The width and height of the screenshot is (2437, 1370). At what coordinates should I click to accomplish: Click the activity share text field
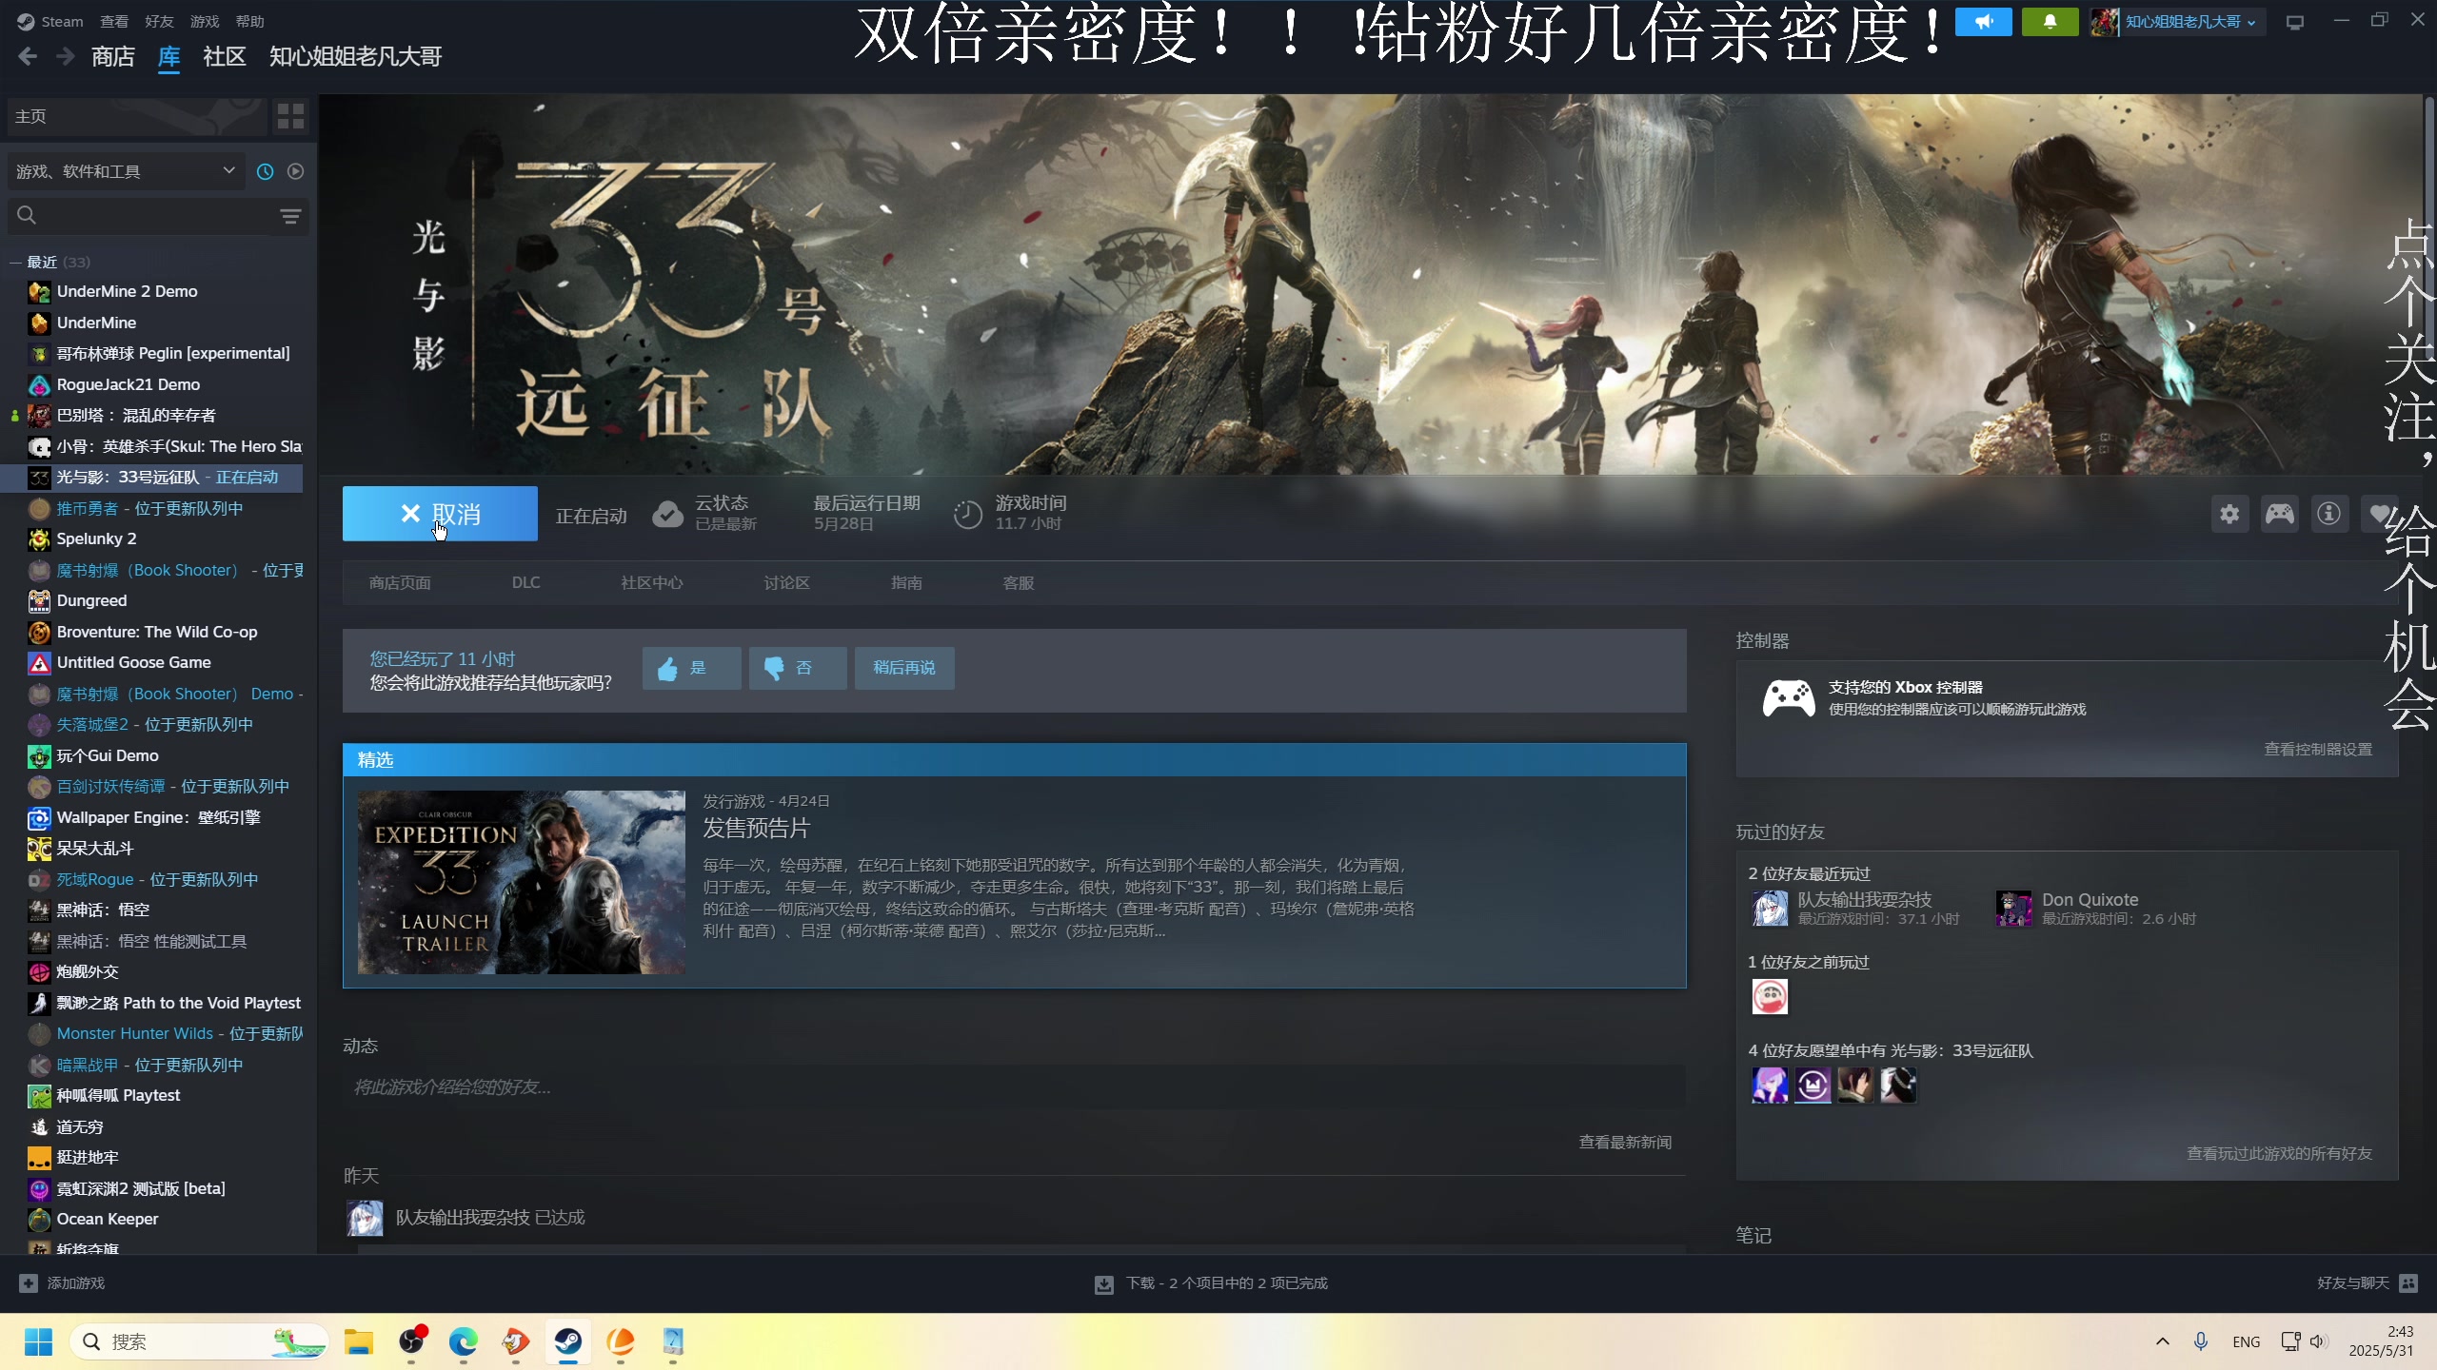click(x=1014, y=1087)
